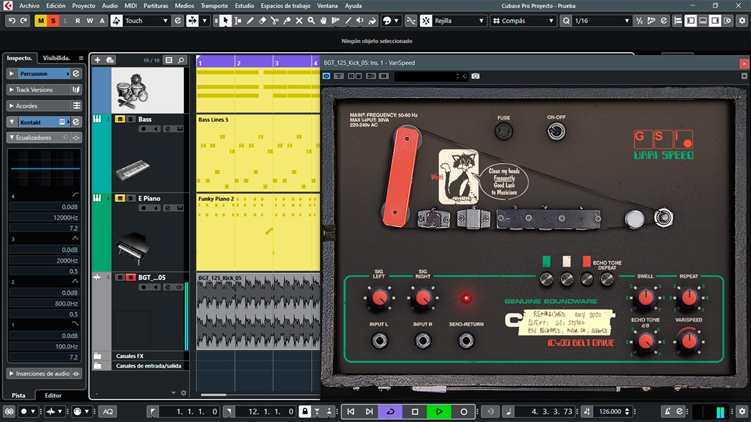
Task: Click the SIG LEFT knob
Action: click(379, 299)
